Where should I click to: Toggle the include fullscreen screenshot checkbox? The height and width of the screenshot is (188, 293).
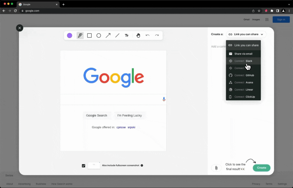83,166
